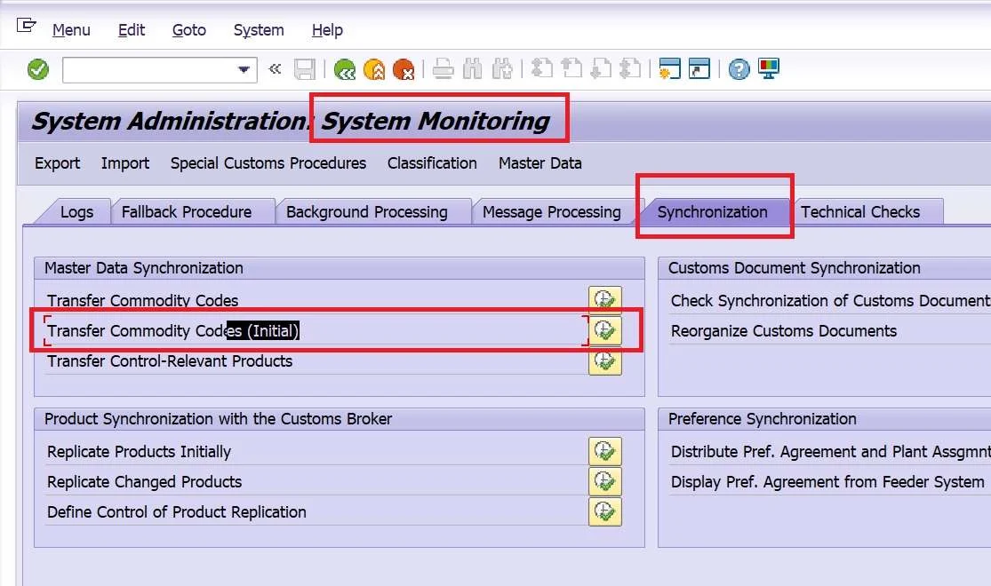Click the green Back toolbar icon
Screen dimensions: 991x586
coord(345,69)
